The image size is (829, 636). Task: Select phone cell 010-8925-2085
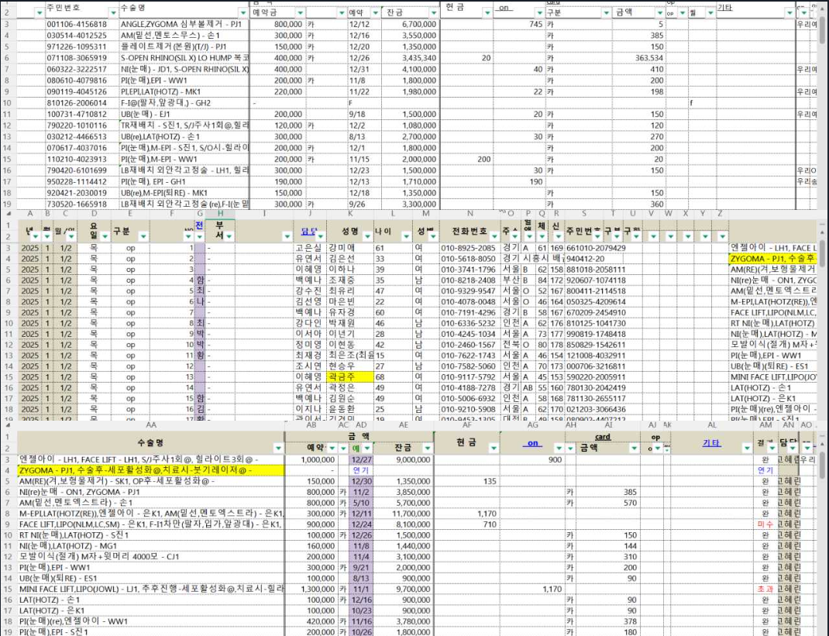click(x=470, y=248)
